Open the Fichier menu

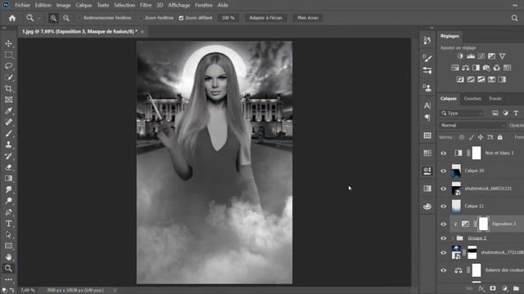point(22,5)
